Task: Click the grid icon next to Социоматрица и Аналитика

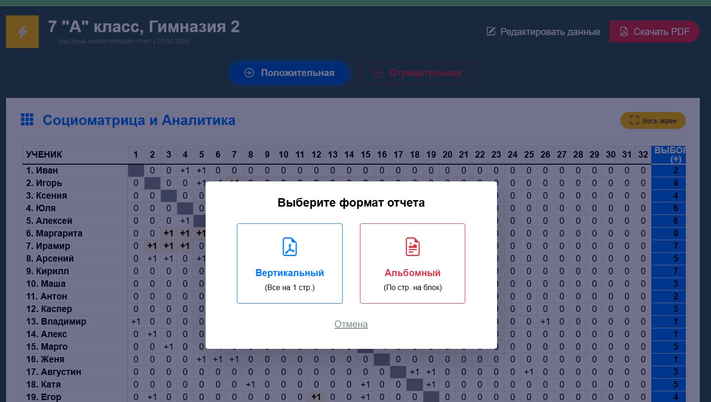Action: (27, 120)
